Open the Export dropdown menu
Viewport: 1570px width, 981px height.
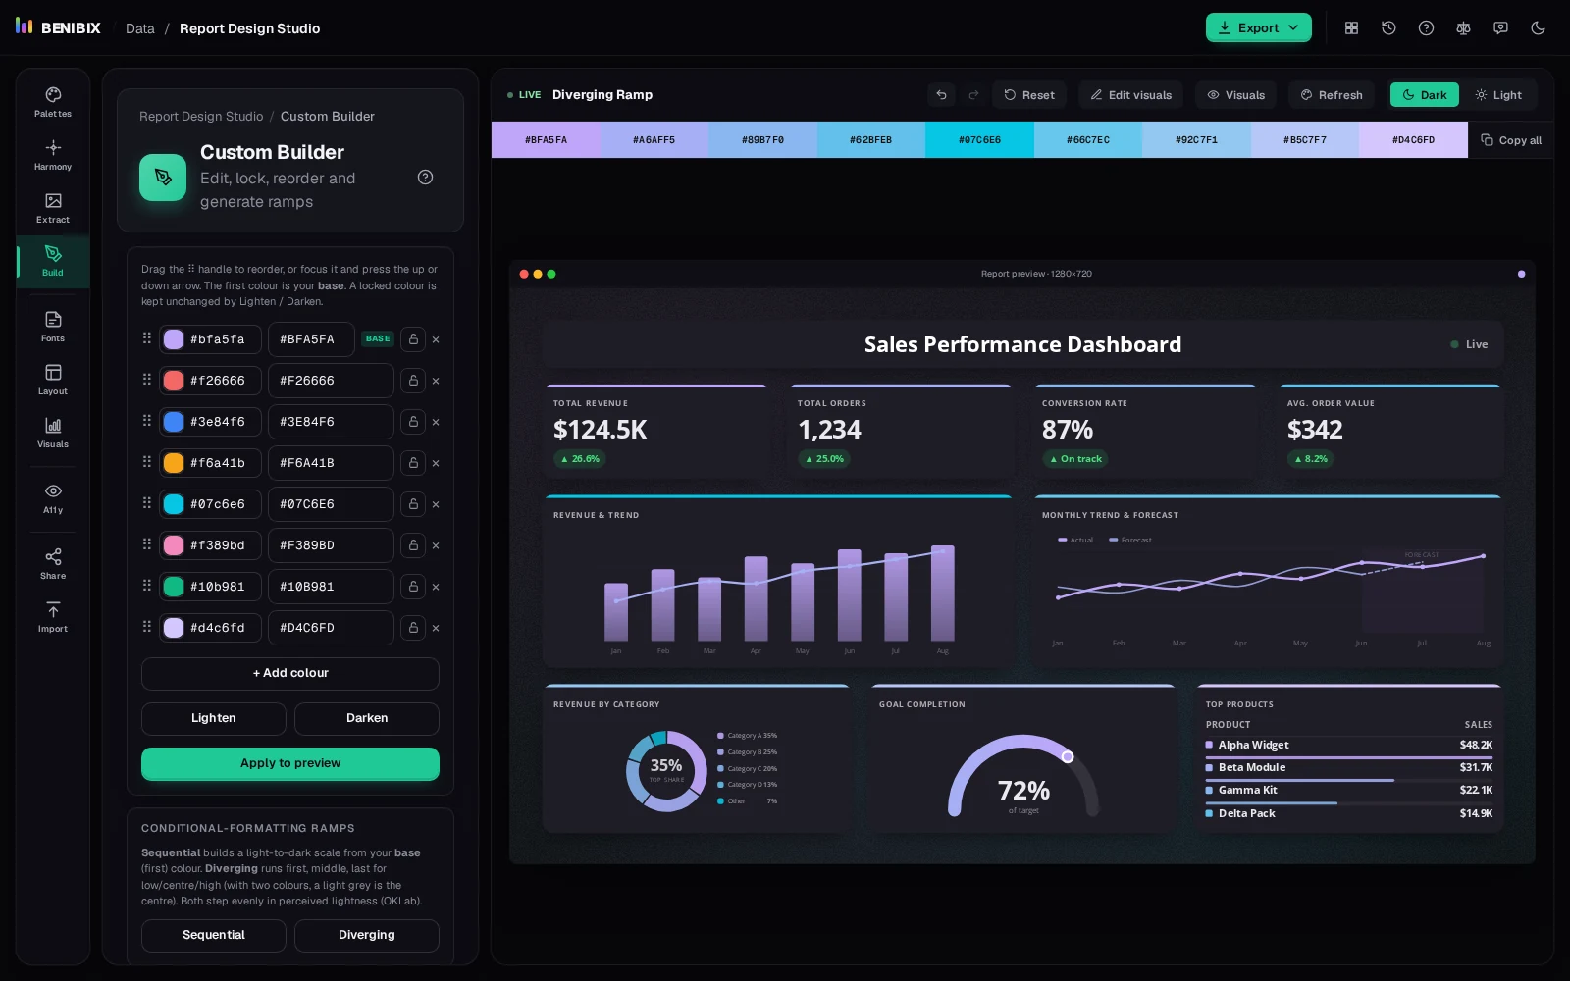tap(1258, 27)
